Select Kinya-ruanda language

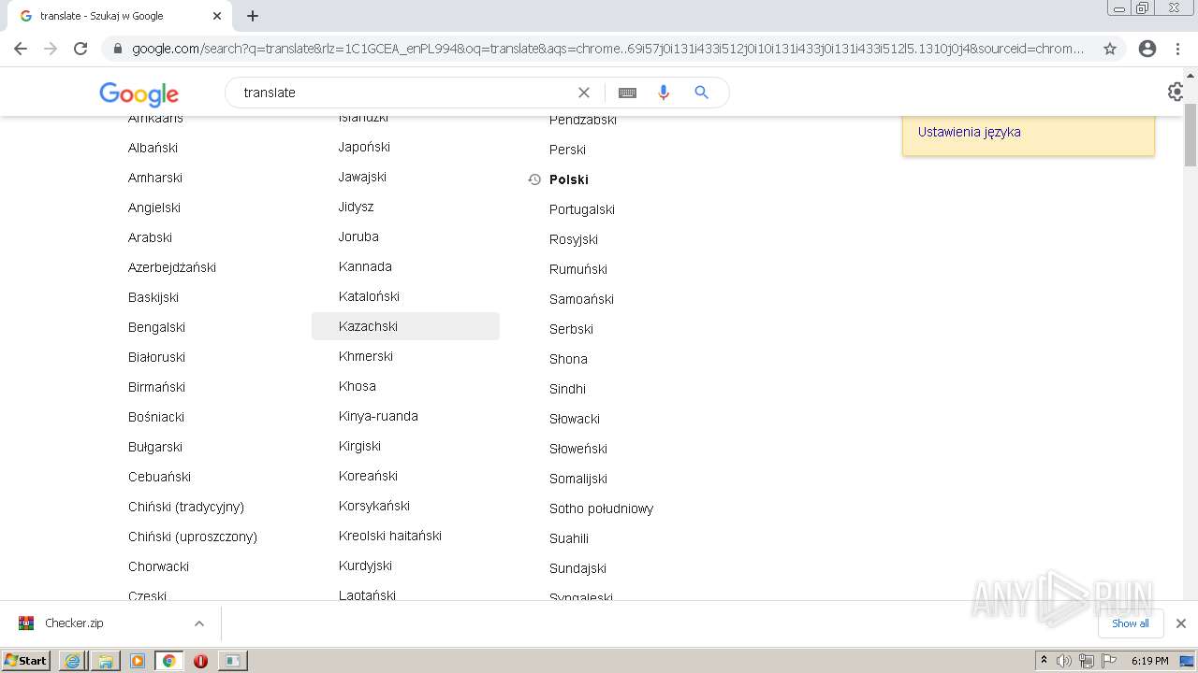pos(378,416)
